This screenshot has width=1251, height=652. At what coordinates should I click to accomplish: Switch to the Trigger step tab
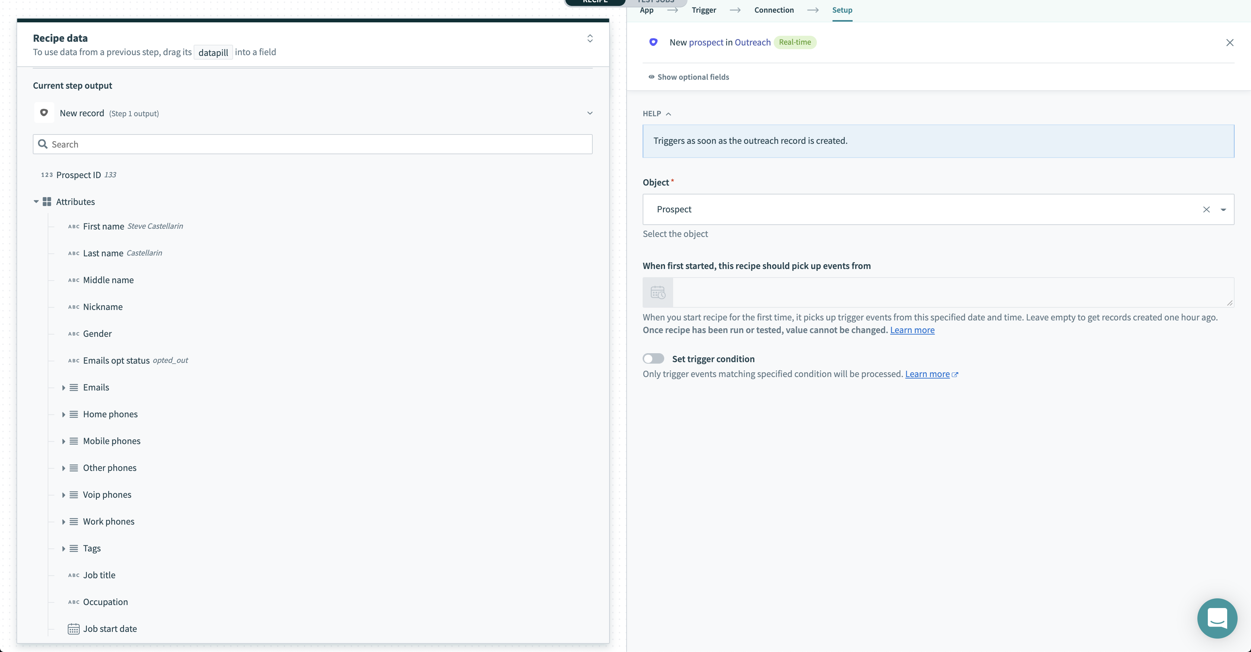click(x=704, y=10)
